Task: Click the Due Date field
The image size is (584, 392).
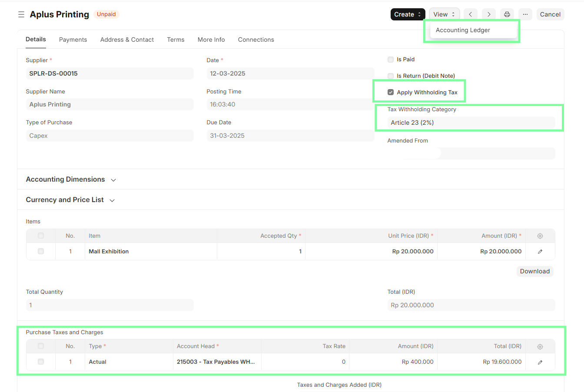Action: click(290, 135)
